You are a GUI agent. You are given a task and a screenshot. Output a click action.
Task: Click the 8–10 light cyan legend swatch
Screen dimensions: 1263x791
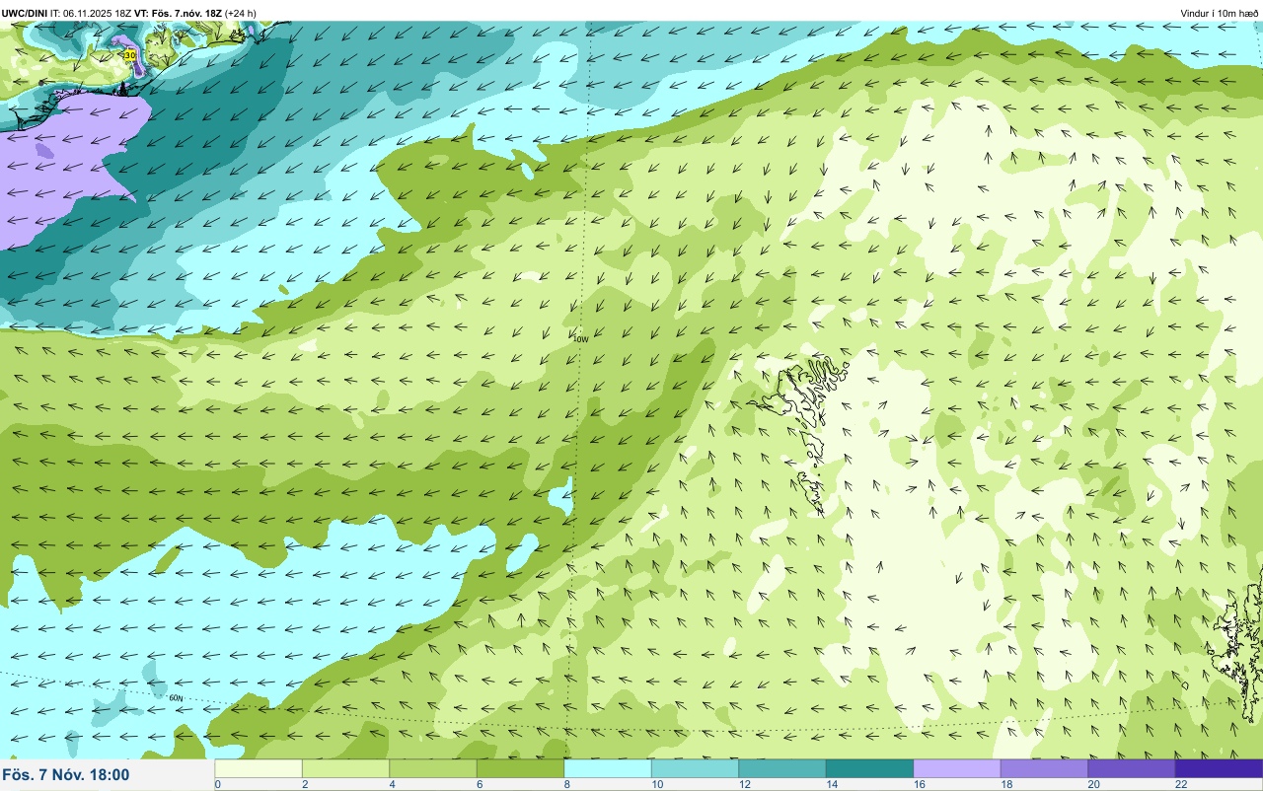[608, 768]
